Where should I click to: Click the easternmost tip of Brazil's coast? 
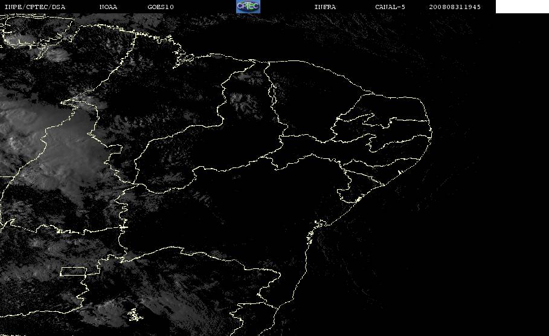click(431, 133)
